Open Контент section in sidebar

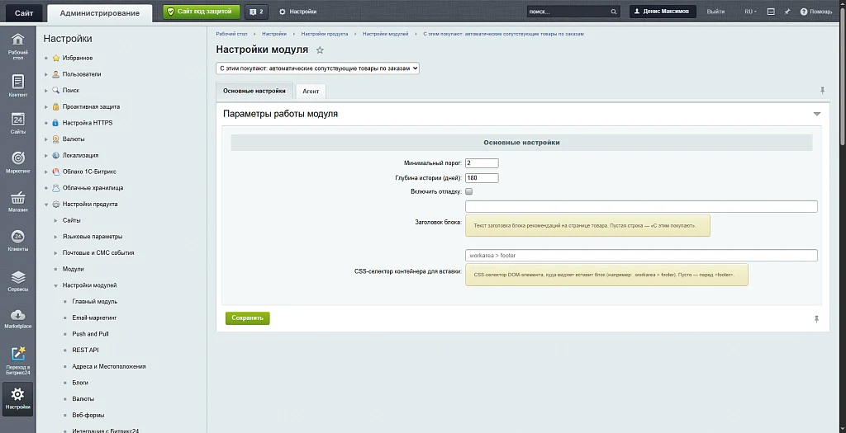(18, 86)
